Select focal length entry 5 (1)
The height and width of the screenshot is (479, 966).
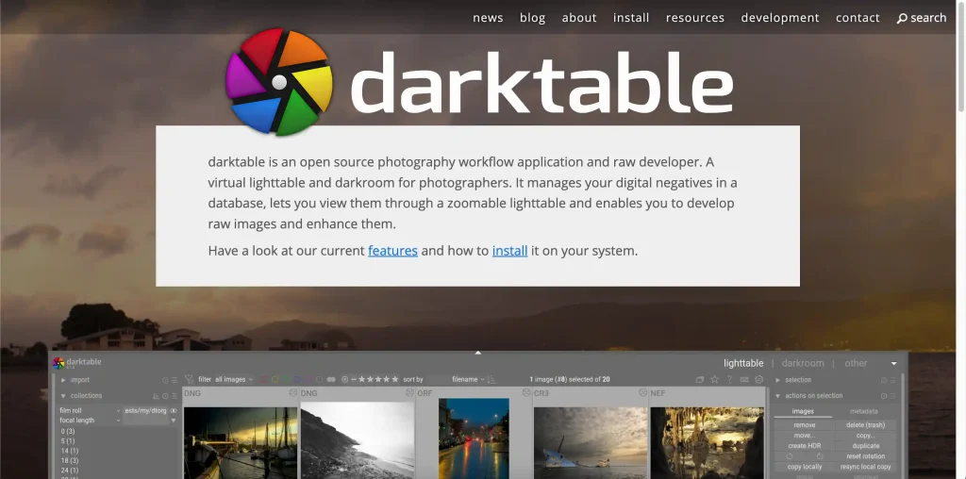68,441
